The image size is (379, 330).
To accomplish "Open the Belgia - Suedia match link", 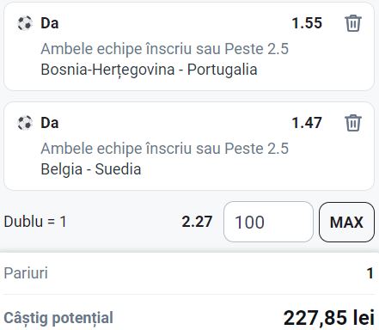I will tap(91, 169).
